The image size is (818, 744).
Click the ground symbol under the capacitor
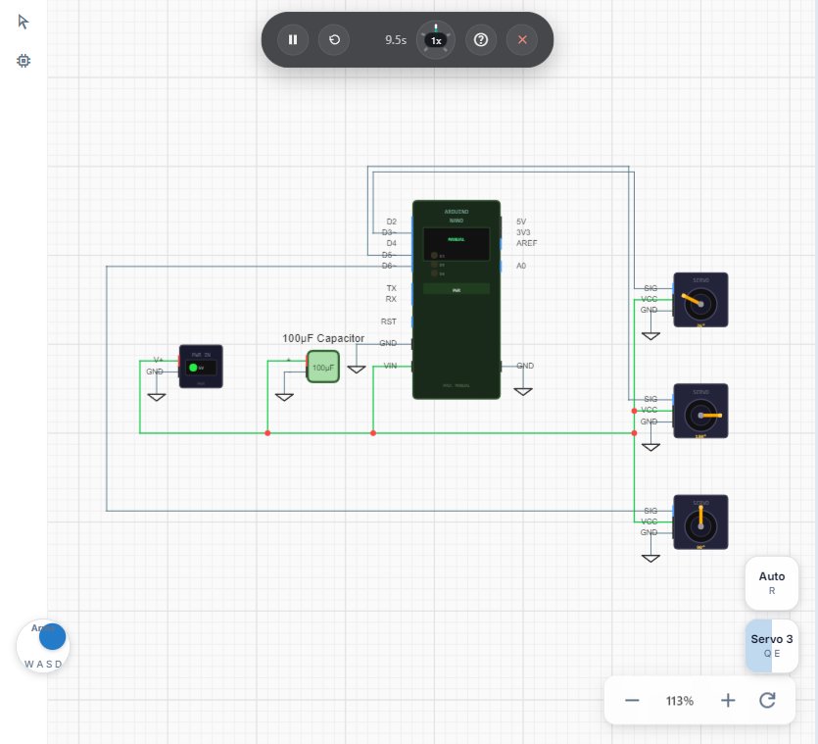point(284,397)
